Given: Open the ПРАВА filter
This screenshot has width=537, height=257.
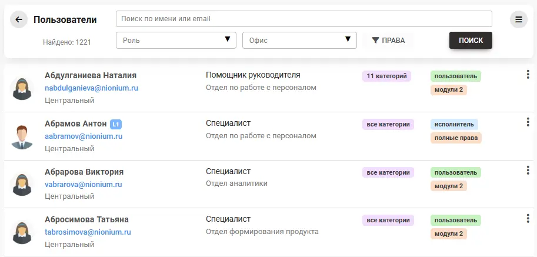Looking at the screenshot, I should [388, 41].
